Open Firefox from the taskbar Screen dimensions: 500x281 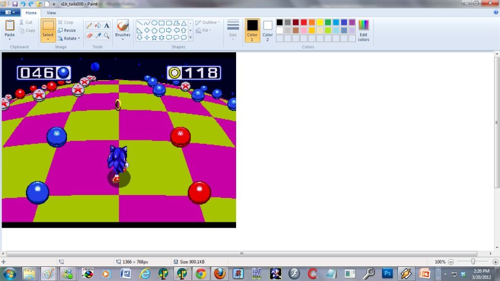point(219,274)
